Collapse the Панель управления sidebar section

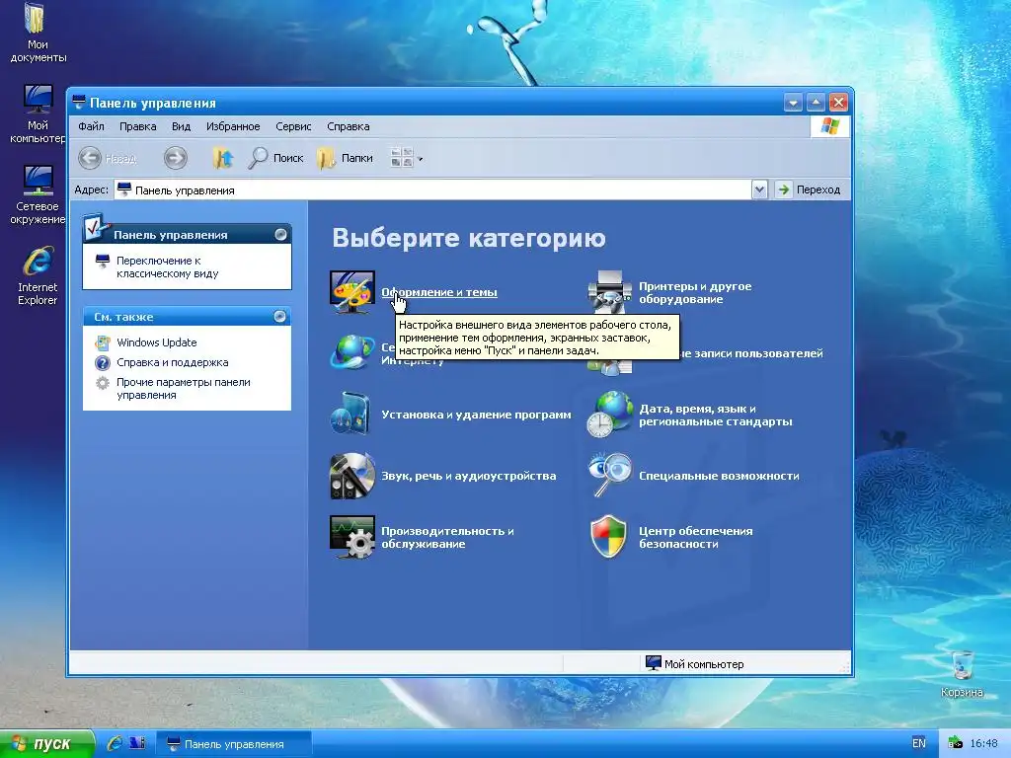click(280, 235)
